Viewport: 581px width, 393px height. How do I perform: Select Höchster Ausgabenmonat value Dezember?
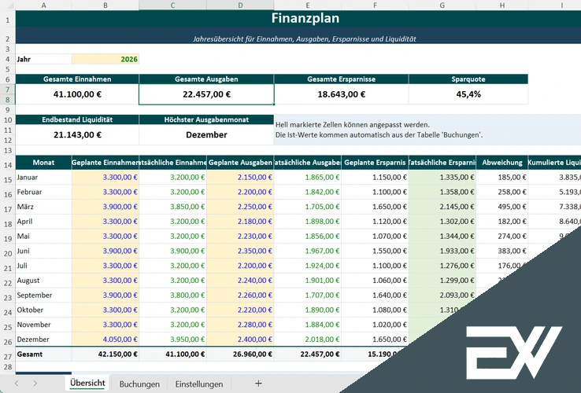(x=206, y=134)
